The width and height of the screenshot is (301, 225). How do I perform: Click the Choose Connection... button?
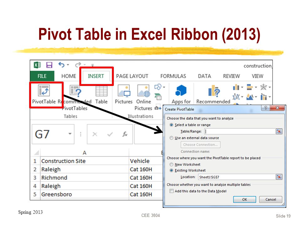(x=200, y=145)
